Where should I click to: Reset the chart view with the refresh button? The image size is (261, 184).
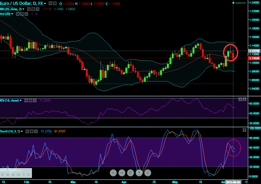pyautogui.click(x=130, y=173)
